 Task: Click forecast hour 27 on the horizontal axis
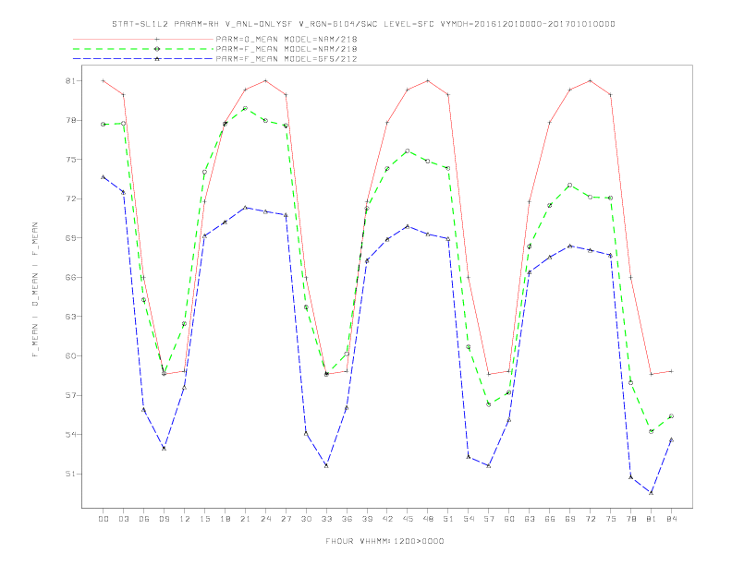point(286,519)
